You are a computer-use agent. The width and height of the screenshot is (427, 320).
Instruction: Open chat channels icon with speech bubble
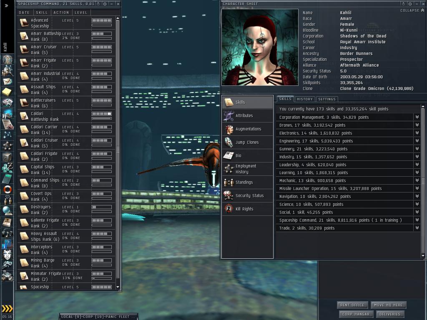click(x=8, y=200)
